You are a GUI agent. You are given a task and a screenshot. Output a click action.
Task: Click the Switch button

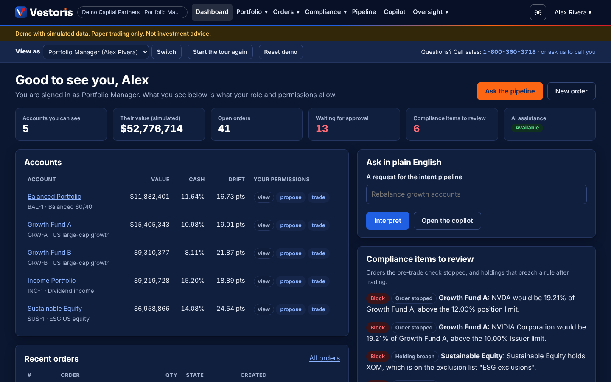click(x=166, y=52)
